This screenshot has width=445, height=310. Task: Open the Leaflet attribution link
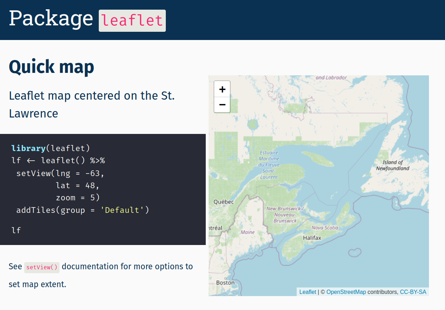[x=307, y=292]
